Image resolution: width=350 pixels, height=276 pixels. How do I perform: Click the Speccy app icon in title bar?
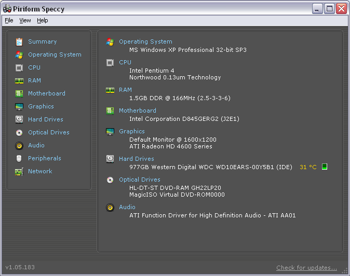pyautogui.click(x=7, y=9)
